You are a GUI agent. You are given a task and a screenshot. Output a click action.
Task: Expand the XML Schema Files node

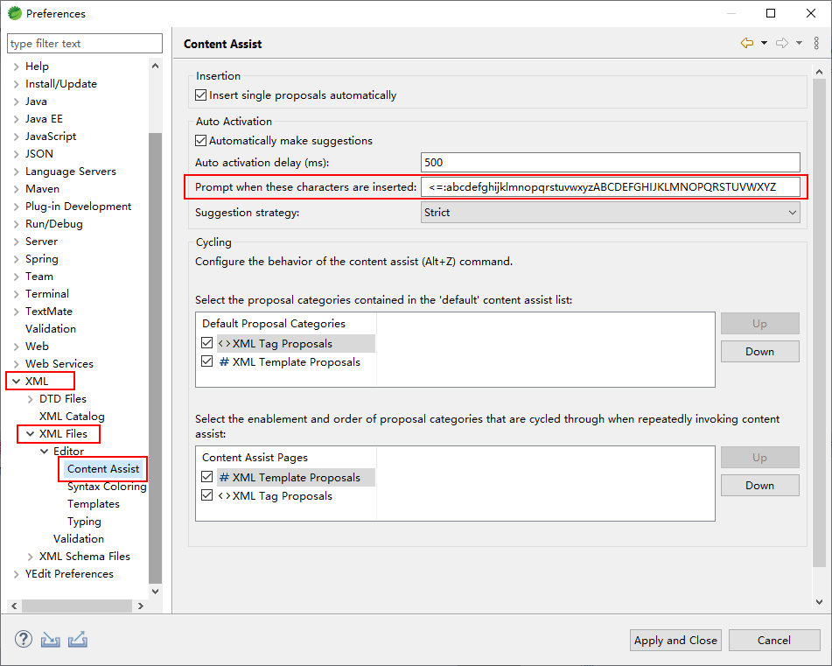click(31, 557)
